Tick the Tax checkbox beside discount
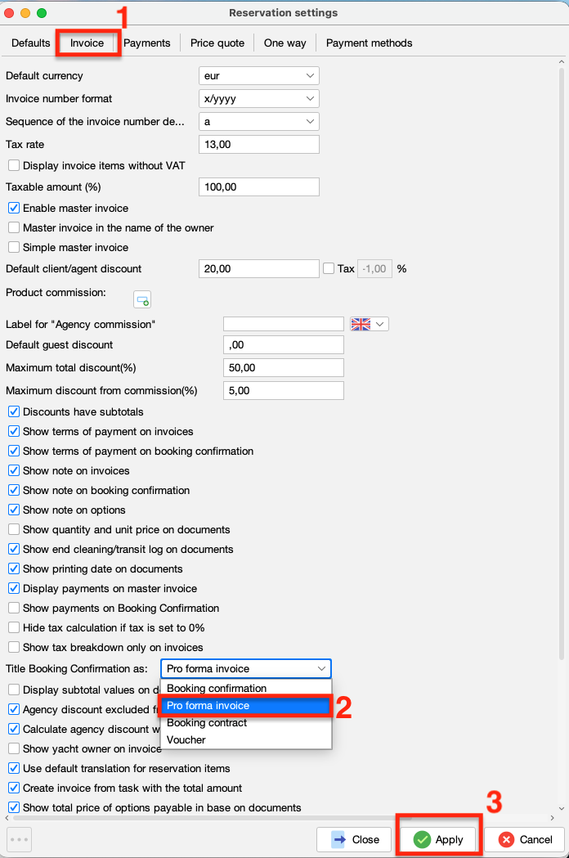Viewport: 569px width, 858px height. 329,268
